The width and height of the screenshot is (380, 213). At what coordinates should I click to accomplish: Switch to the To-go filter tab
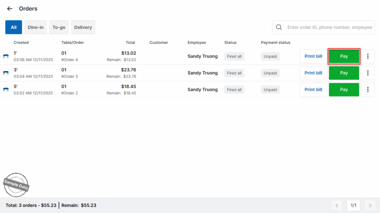coord(59,27)
